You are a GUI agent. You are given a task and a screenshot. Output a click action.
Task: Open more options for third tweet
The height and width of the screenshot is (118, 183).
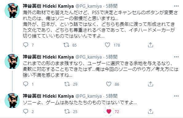(176, 96)
